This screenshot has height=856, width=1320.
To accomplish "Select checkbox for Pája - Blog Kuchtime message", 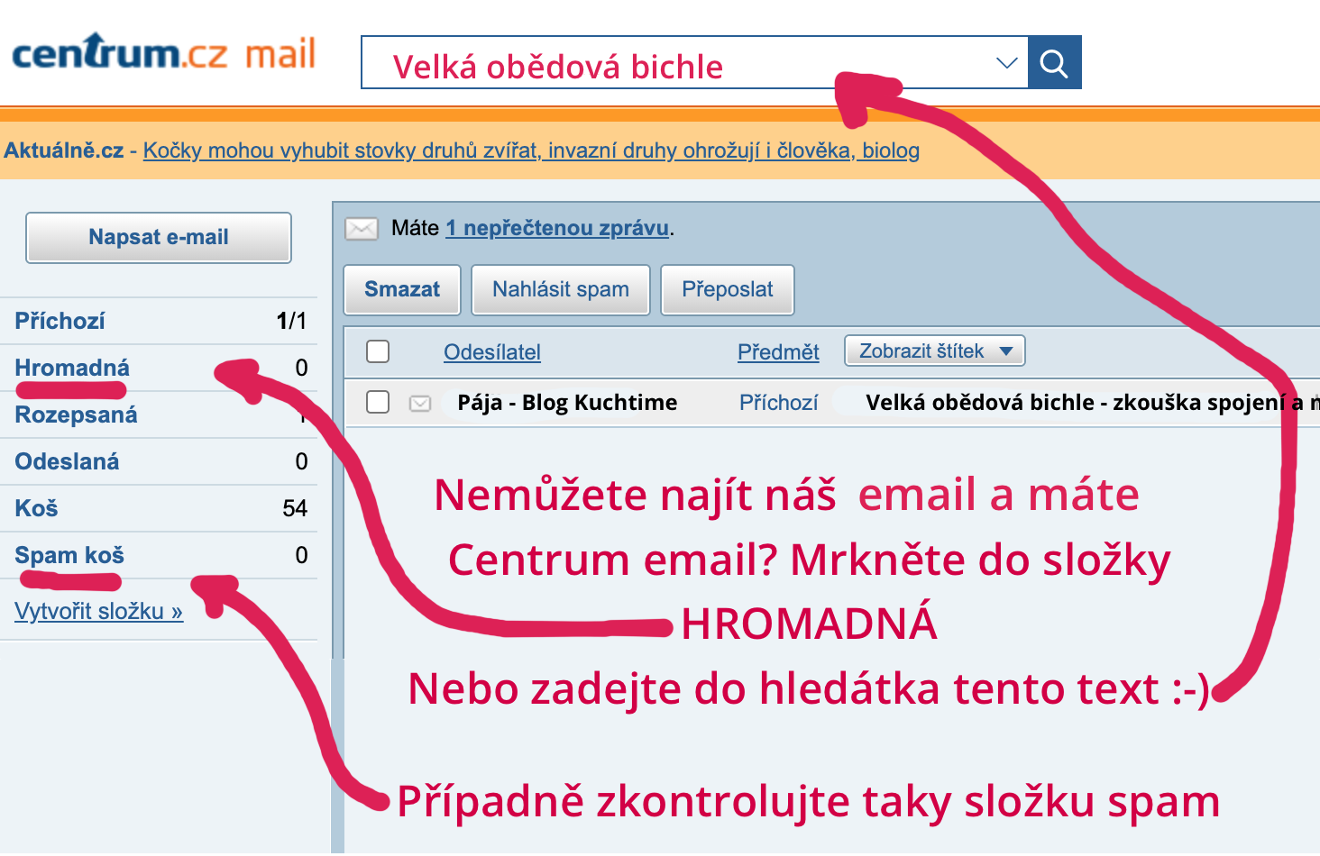I will tap(378, 402).
